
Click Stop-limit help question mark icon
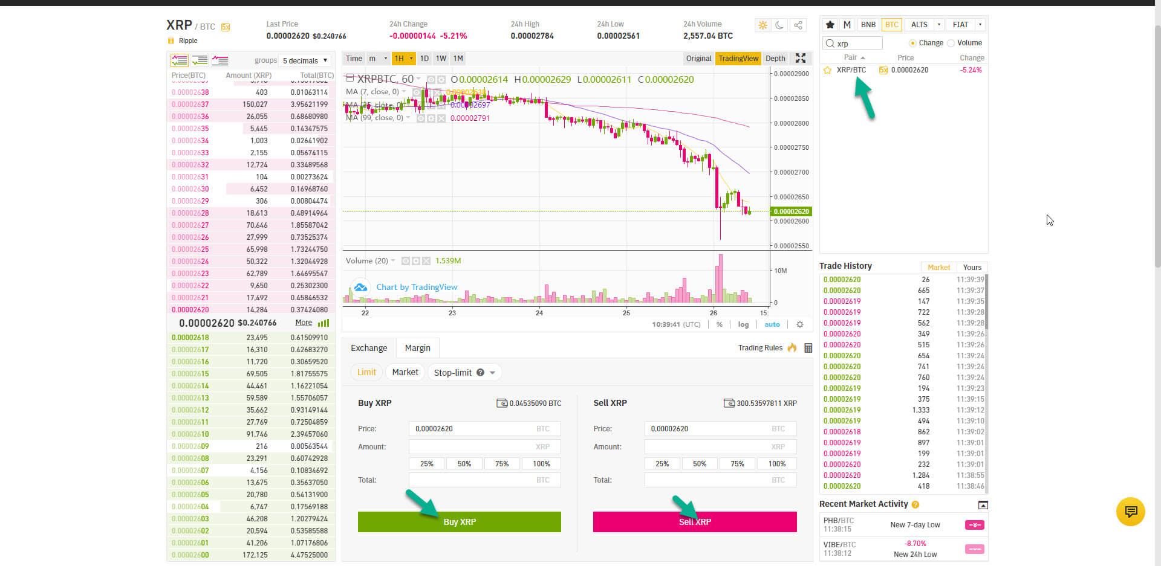[480, 373]
